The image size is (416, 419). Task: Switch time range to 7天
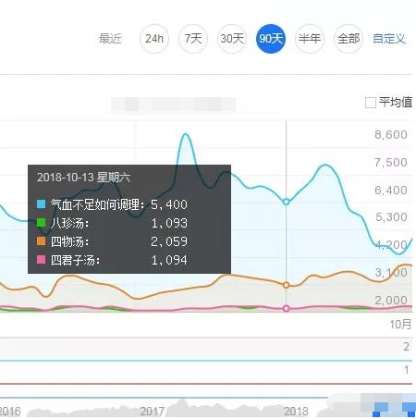pos(193,39)
